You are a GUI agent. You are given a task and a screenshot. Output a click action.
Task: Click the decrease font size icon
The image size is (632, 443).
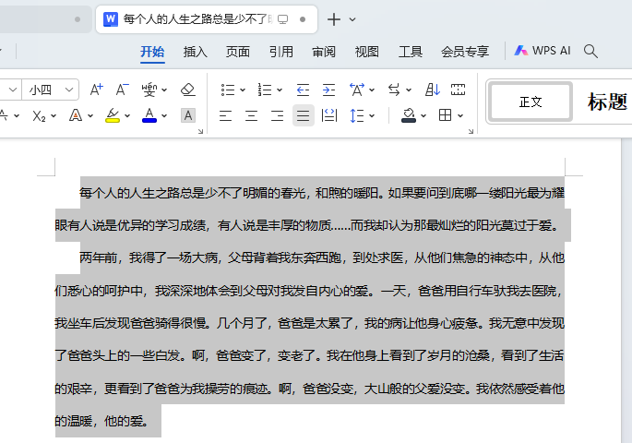click(122, 90)
